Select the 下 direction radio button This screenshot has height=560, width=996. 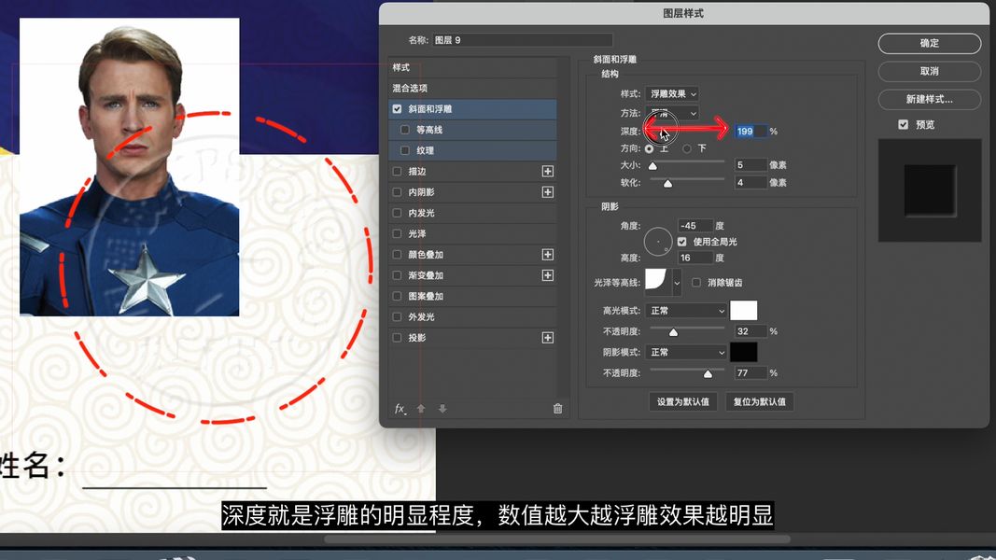point(687,148)
